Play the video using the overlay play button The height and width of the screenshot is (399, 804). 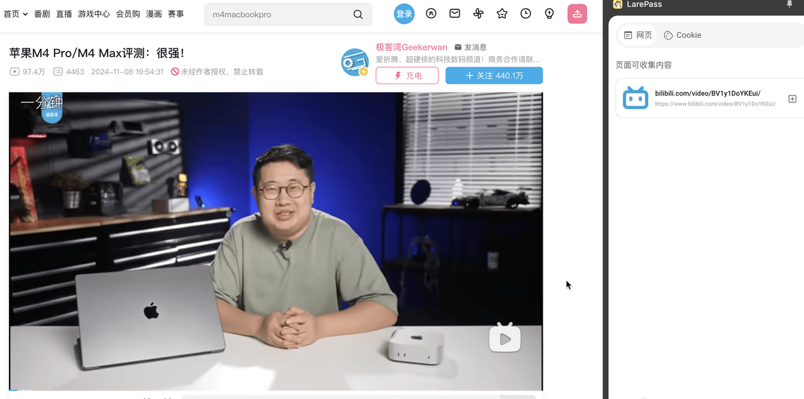504,338
